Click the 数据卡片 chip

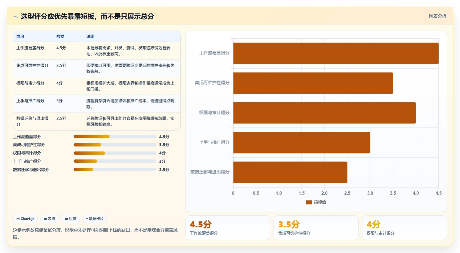95,219
